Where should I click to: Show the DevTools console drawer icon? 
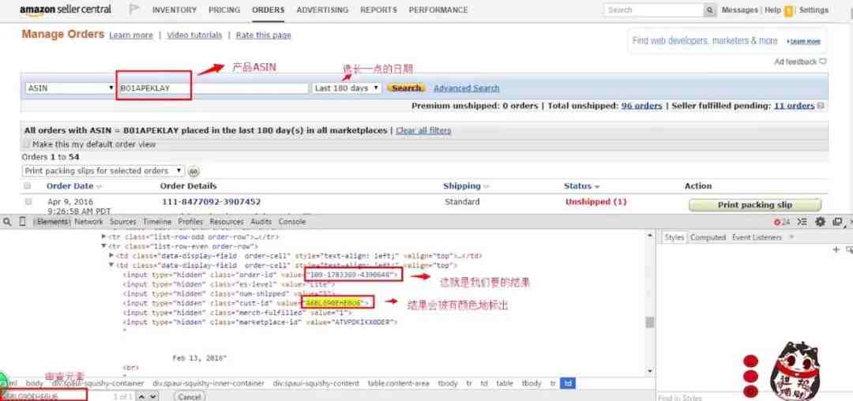pos(802,222)
